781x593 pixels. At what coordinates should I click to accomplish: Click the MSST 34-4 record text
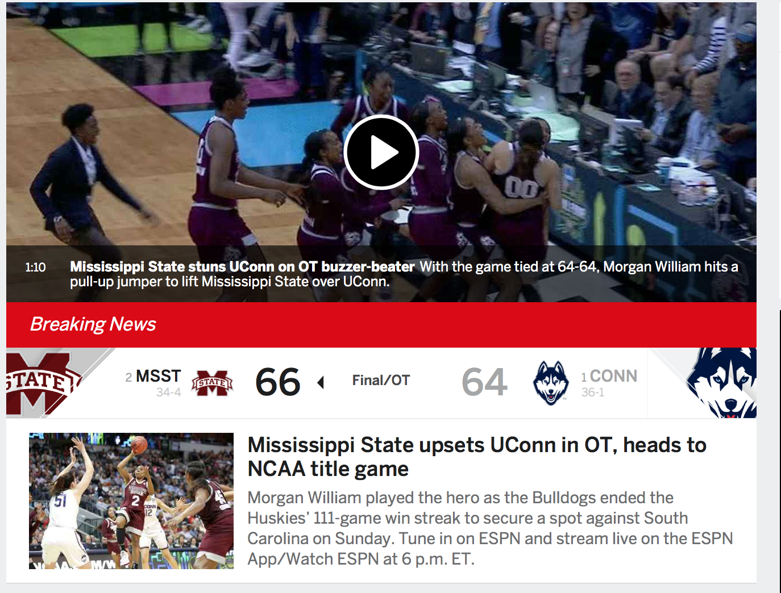tap(169, 392)
